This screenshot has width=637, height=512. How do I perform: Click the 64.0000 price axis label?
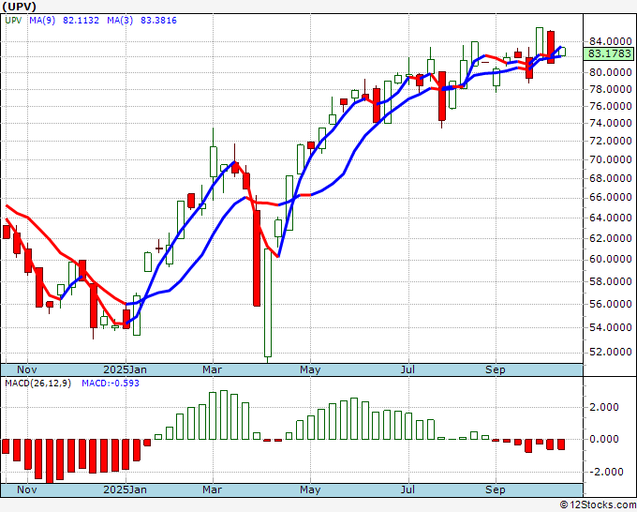click(611, 218)
